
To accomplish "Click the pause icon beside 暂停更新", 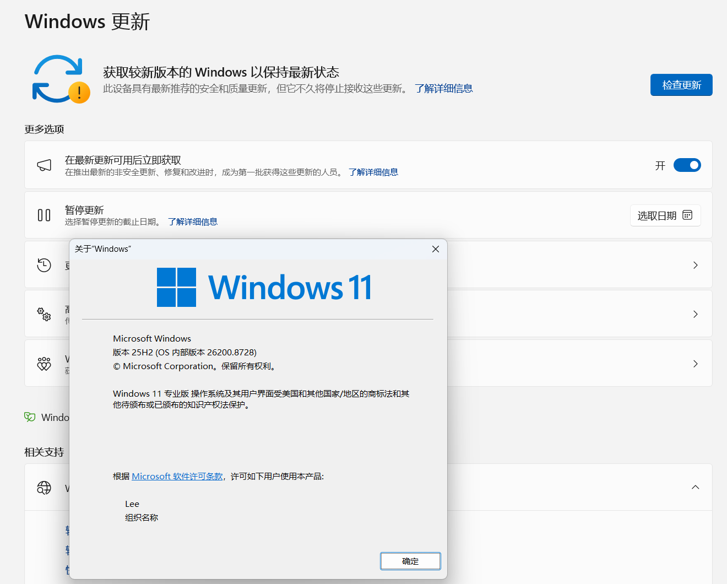I will tap(44, 215).
